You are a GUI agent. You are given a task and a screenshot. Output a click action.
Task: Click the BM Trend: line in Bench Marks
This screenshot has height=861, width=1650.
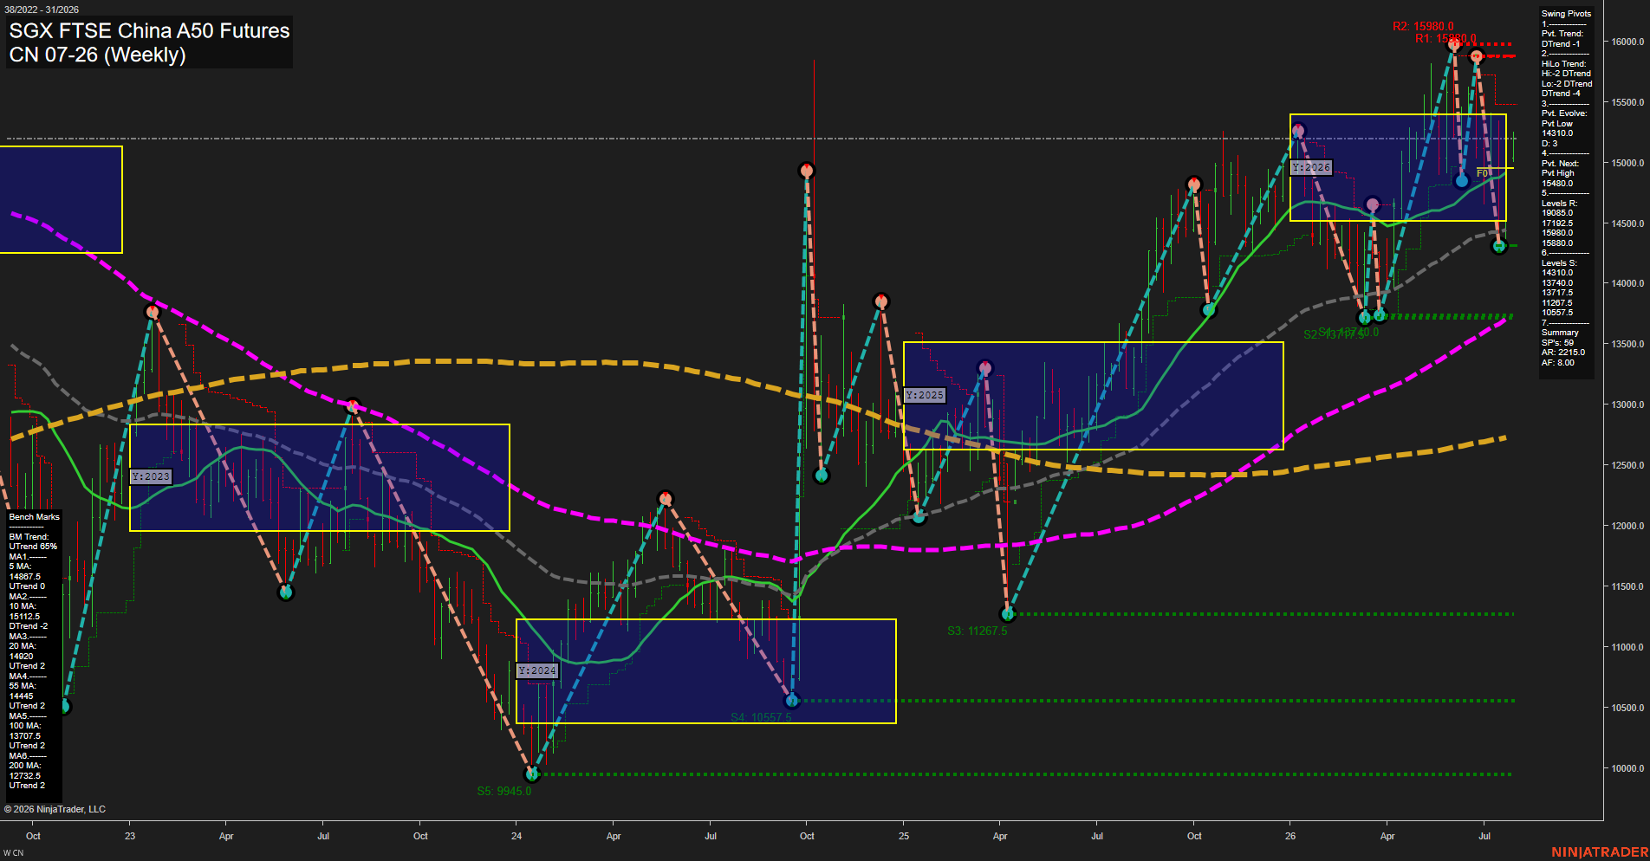(29, 537)
